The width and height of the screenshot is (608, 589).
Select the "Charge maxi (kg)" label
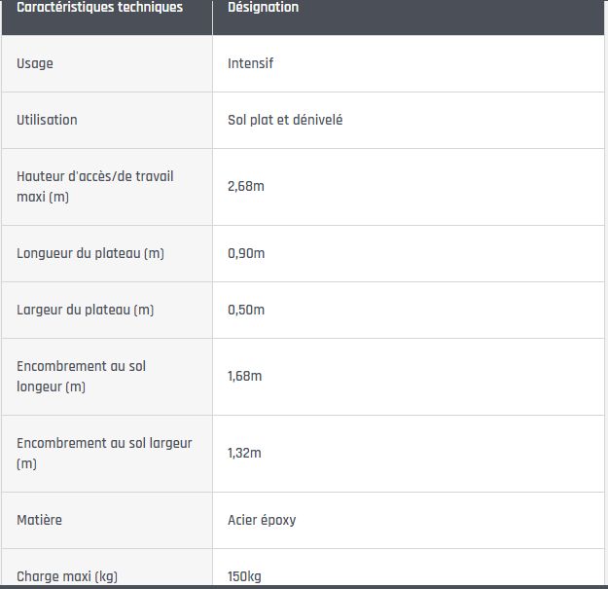click(67, 576)
